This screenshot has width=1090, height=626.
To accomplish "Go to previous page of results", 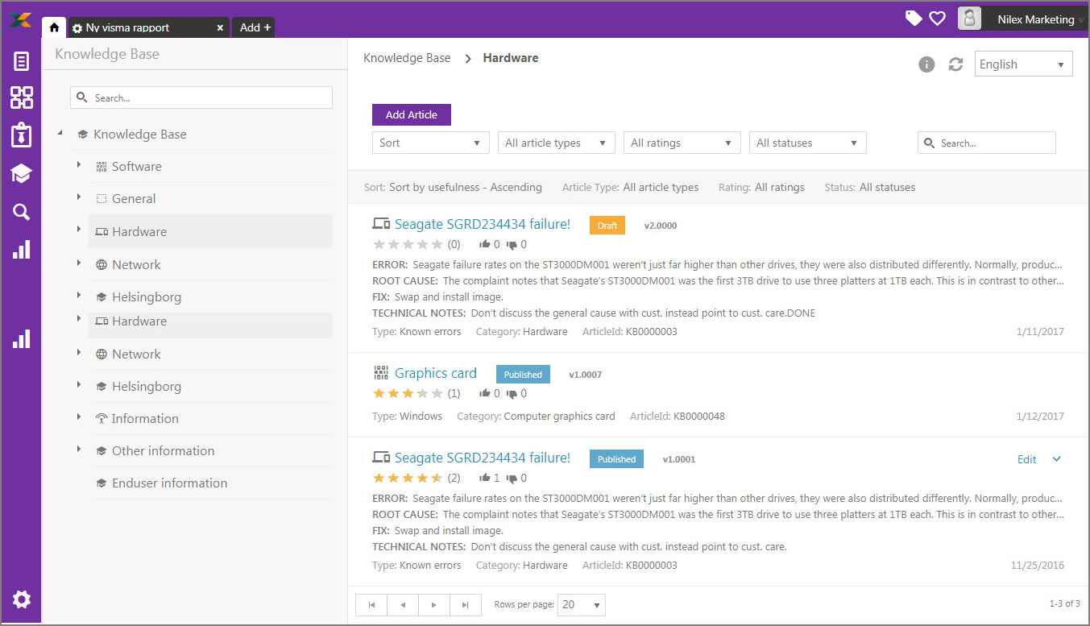I will pyautogui.click(x=403, y=604).
